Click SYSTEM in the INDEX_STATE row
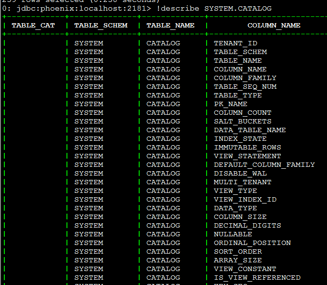This screenshot has width=327, height=285. (x=89, y=138)
